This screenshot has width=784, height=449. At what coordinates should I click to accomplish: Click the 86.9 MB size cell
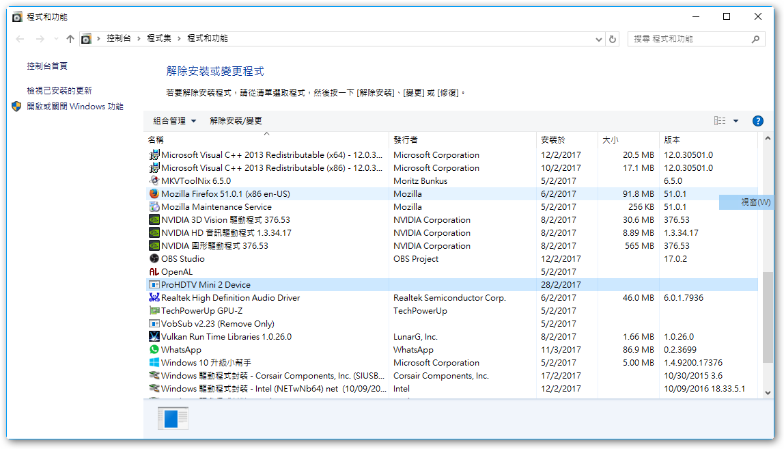(x=639, y=350)
